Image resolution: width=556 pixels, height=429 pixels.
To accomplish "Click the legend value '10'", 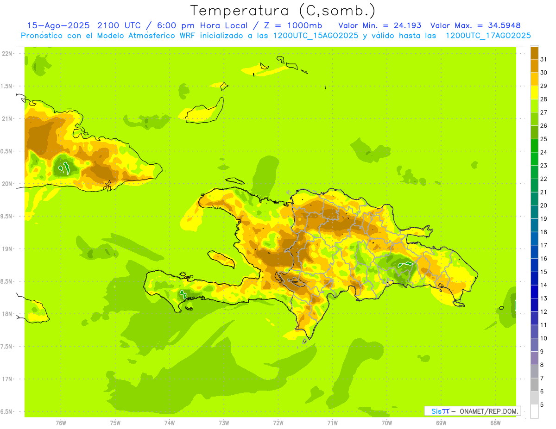I will (x=543, y=338).
